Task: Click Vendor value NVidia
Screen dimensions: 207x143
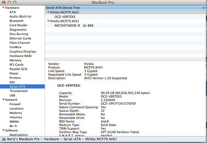Action: tap(89, 64)
